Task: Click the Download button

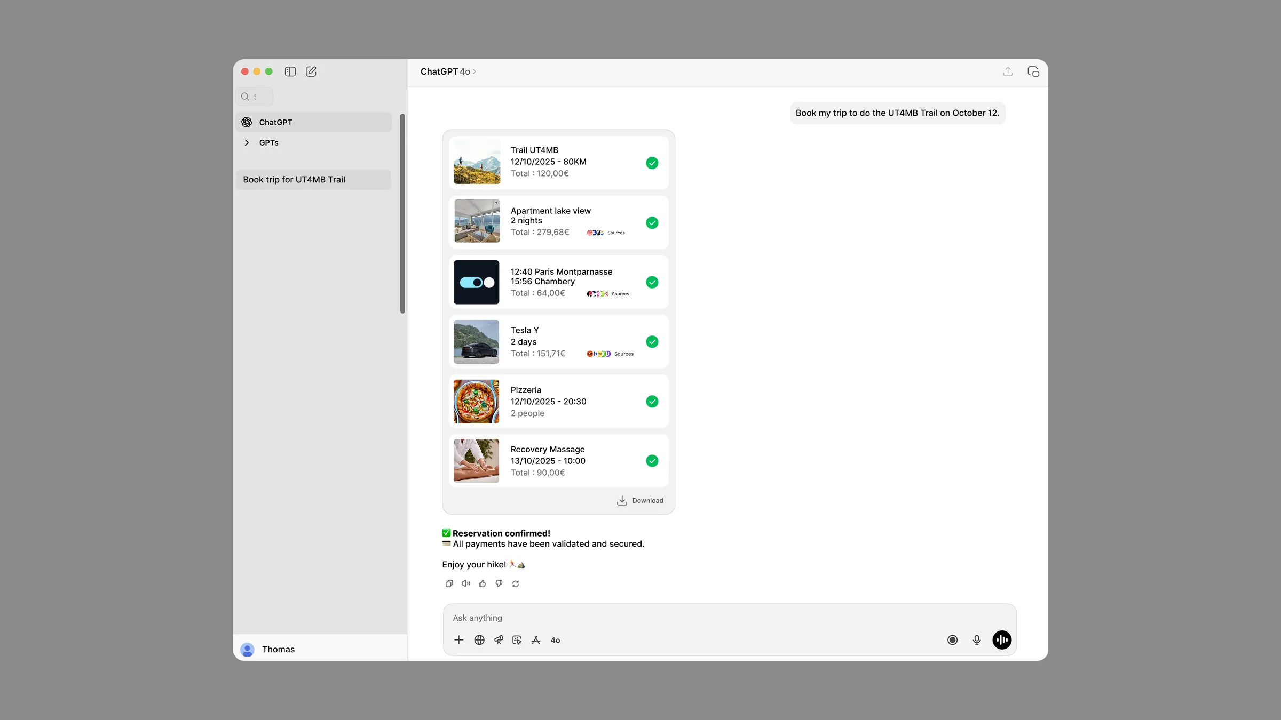Action: (x=640, y=500)
